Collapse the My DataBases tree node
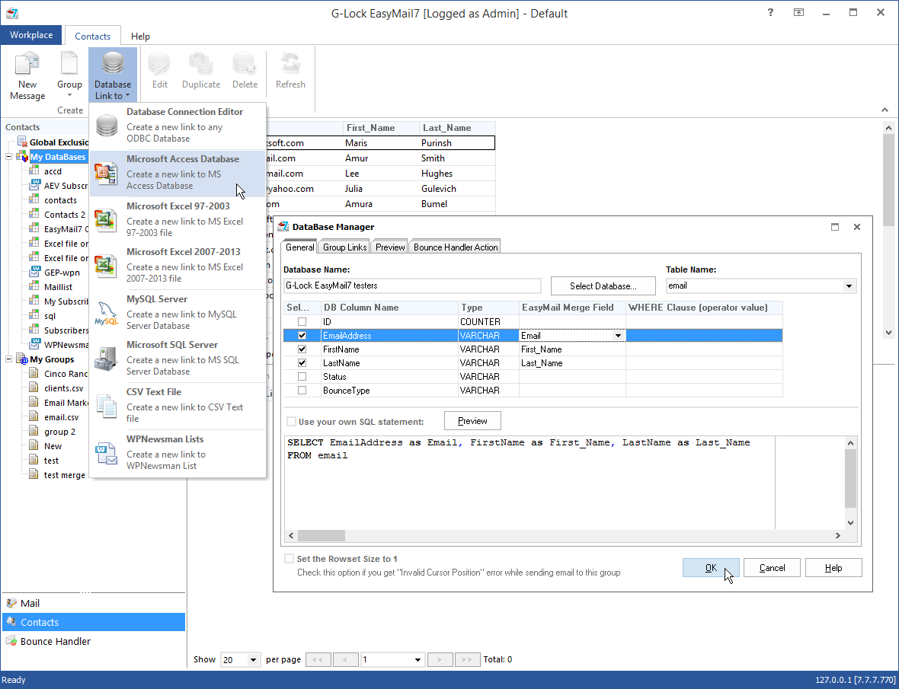Image resolution: width=899 pixels, height=689 pixels. (10, 156)
